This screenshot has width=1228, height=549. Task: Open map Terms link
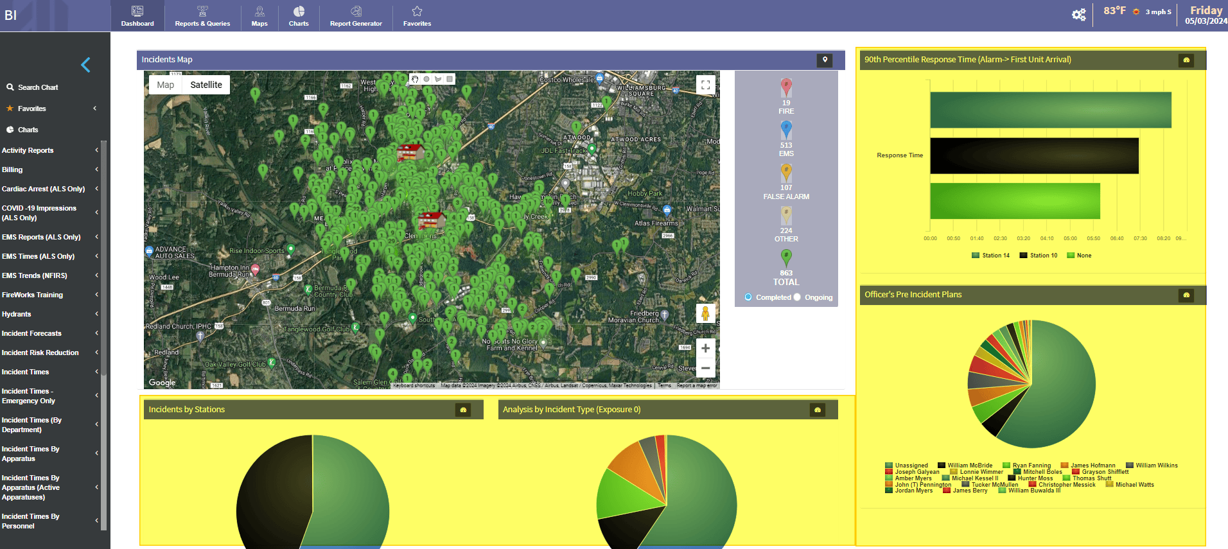(664, 386)
